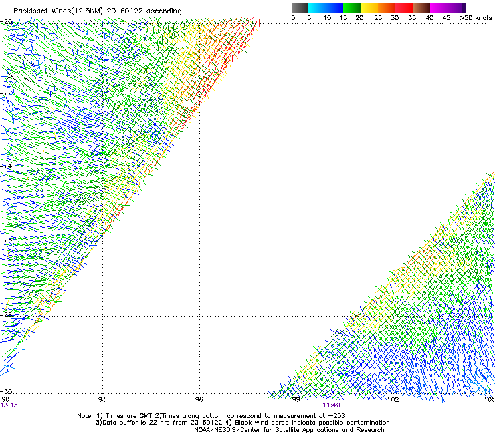This screenshot has height=434, width=495.
Task: Click the '105' longitude axis label
Action: coord(490,399)
